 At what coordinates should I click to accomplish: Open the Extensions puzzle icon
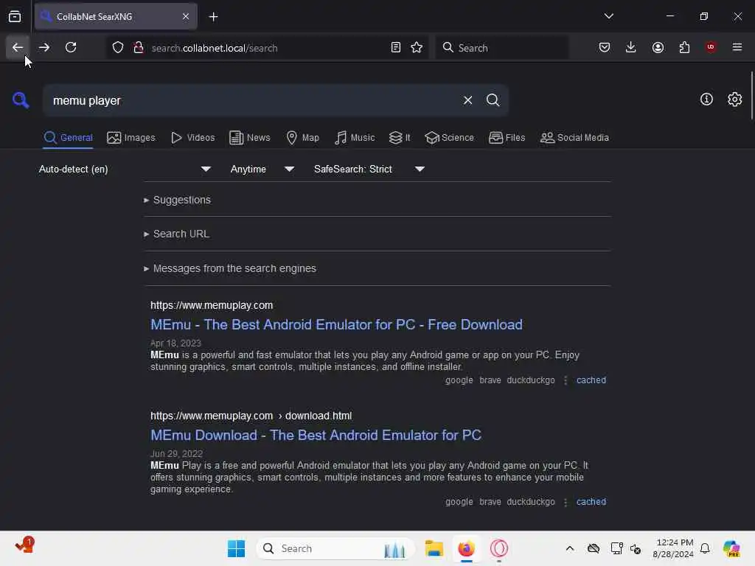pyautogui.click(x=684, y=47)
